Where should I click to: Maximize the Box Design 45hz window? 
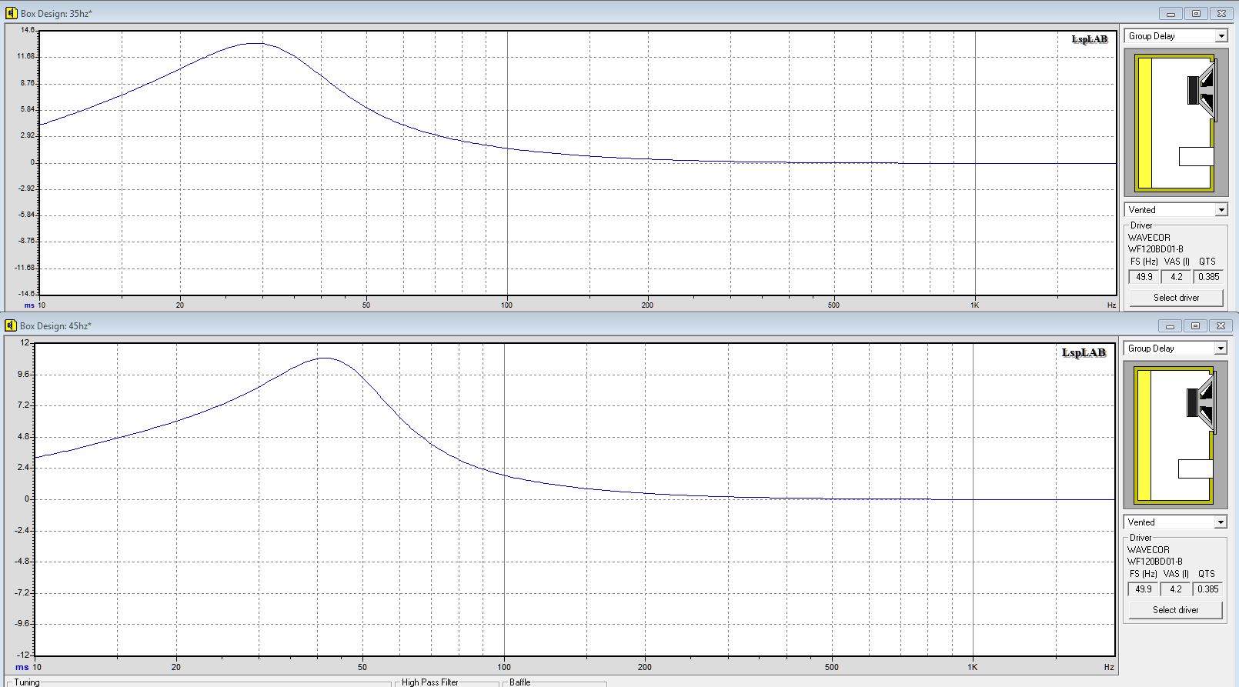click(1195, 326)
